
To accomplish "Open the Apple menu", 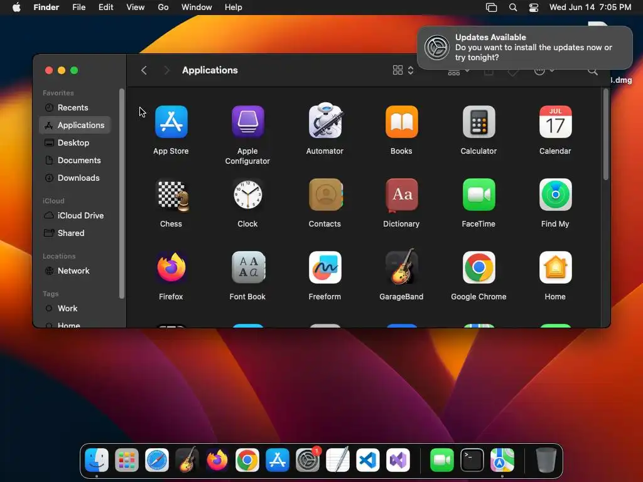I will pyautogui.click(x=16, y=8).
